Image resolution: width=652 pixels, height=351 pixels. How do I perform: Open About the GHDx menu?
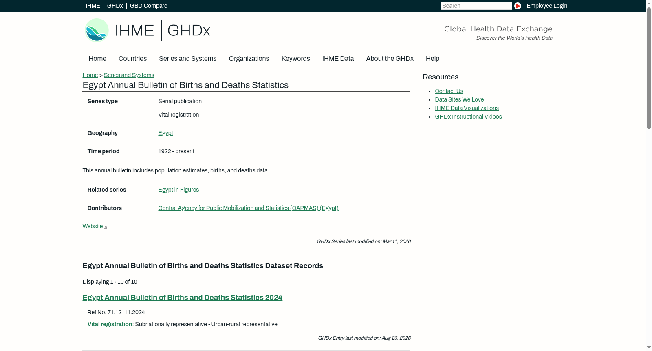390,58
